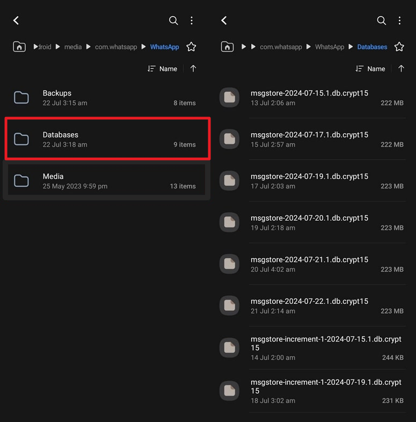Navigate to com.whatsapp in right breadcrumb
This screenshot has width=416, height=422.
pos(281,47)
